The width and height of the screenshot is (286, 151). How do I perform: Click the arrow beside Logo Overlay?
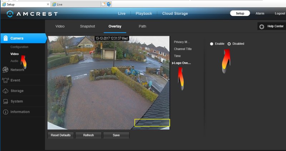[173, 63]
